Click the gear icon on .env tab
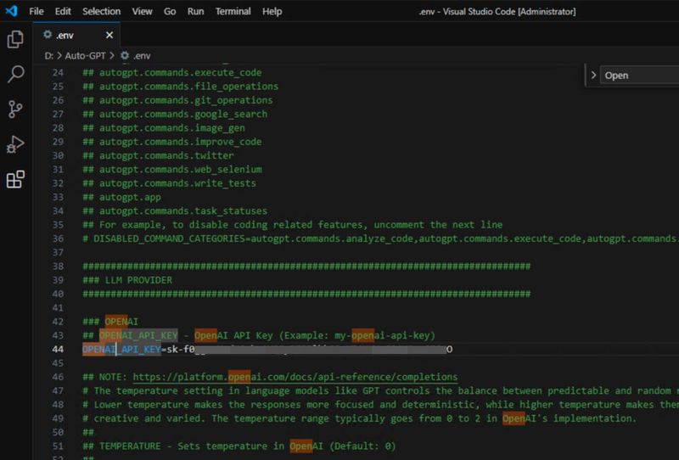The width and height of the screenshot is (679, 460). coord(48,35)
